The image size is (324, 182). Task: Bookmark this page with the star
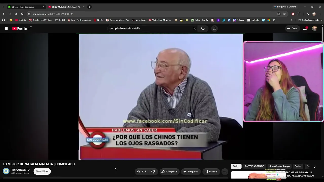284,14
